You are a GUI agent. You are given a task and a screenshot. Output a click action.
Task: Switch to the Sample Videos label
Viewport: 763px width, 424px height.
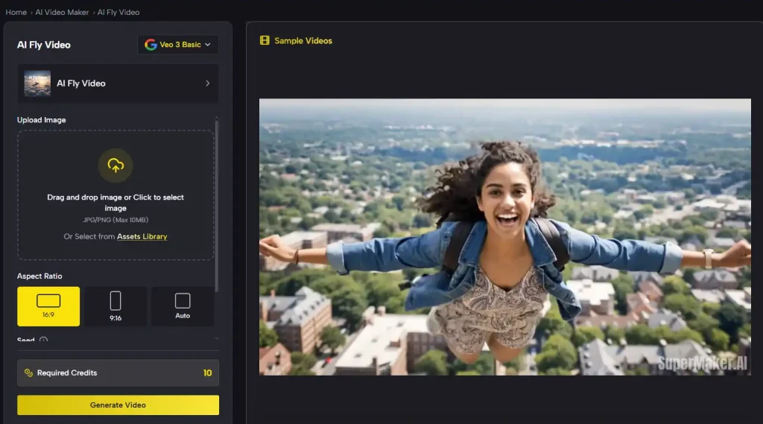click(303, 40)
